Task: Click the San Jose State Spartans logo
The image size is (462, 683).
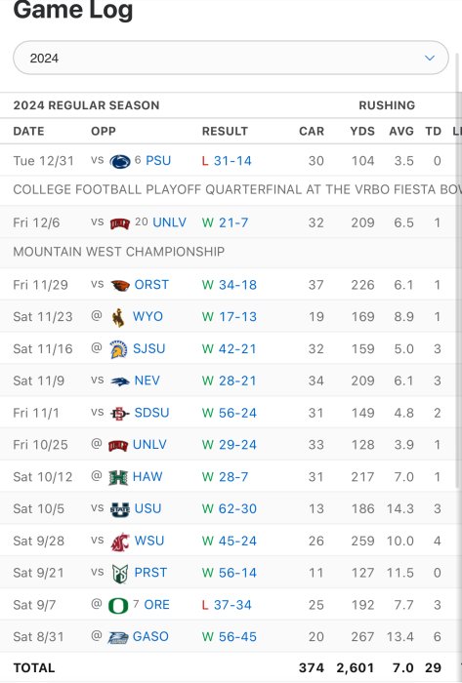Action: (118, 349)
